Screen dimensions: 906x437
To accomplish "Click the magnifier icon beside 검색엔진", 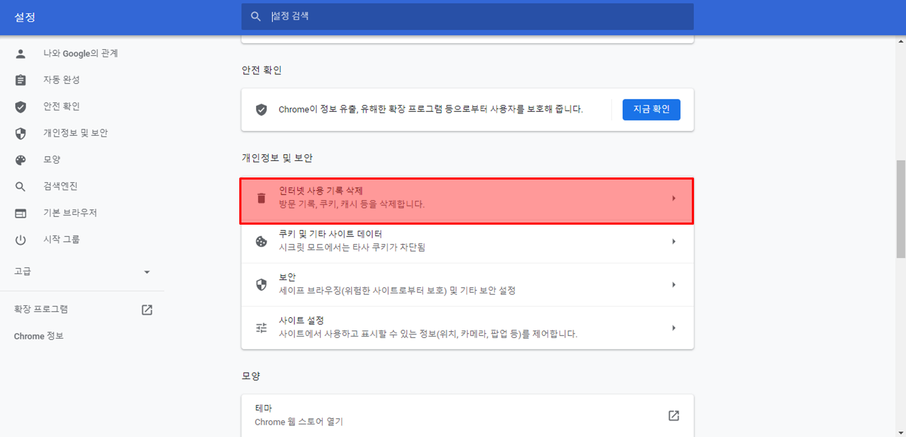I will (x=20, y=186).
